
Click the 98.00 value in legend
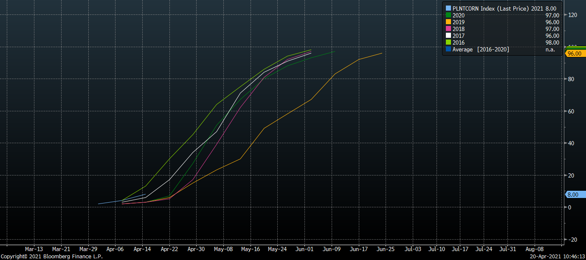click(x=552, y=42)
